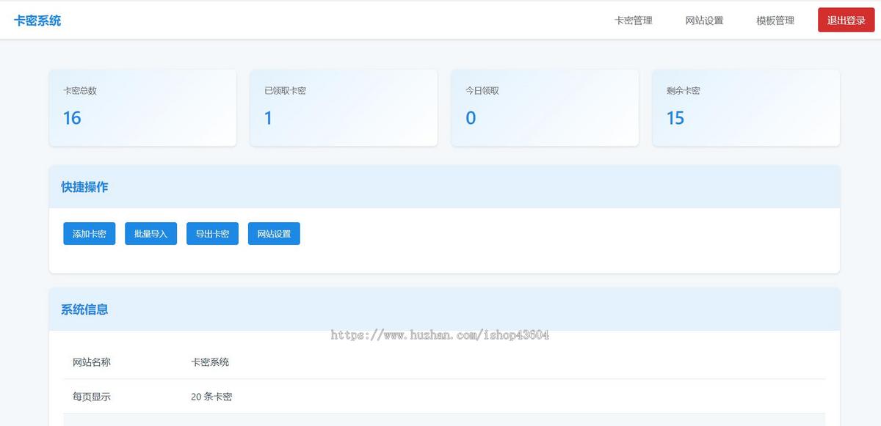Click the blue 网站设置 quick action button
Image resolution: width=881 pixels, height=426 pixels.
coord(274,234)
